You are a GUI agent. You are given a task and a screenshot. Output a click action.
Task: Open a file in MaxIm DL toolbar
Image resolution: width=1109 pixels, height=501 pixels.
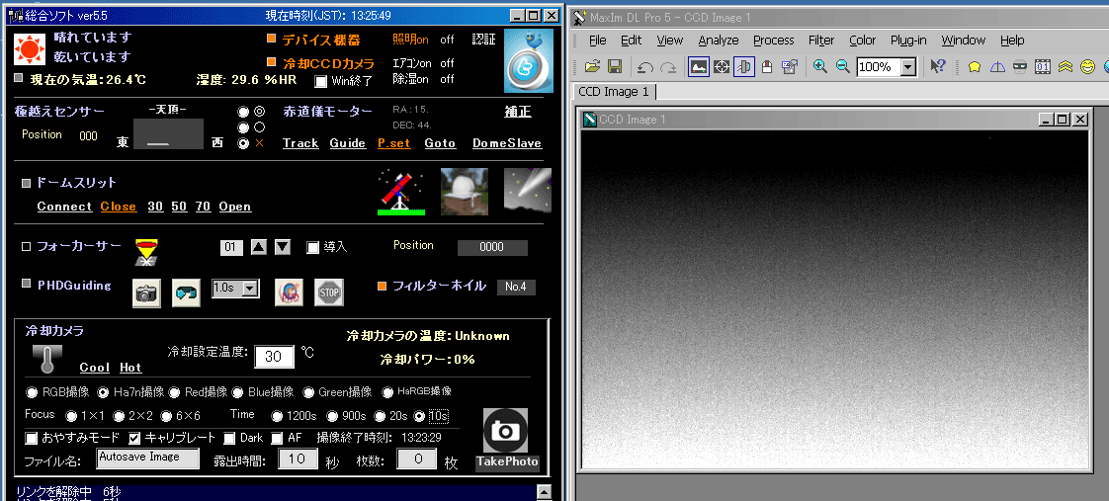click(x=593, y=67)
